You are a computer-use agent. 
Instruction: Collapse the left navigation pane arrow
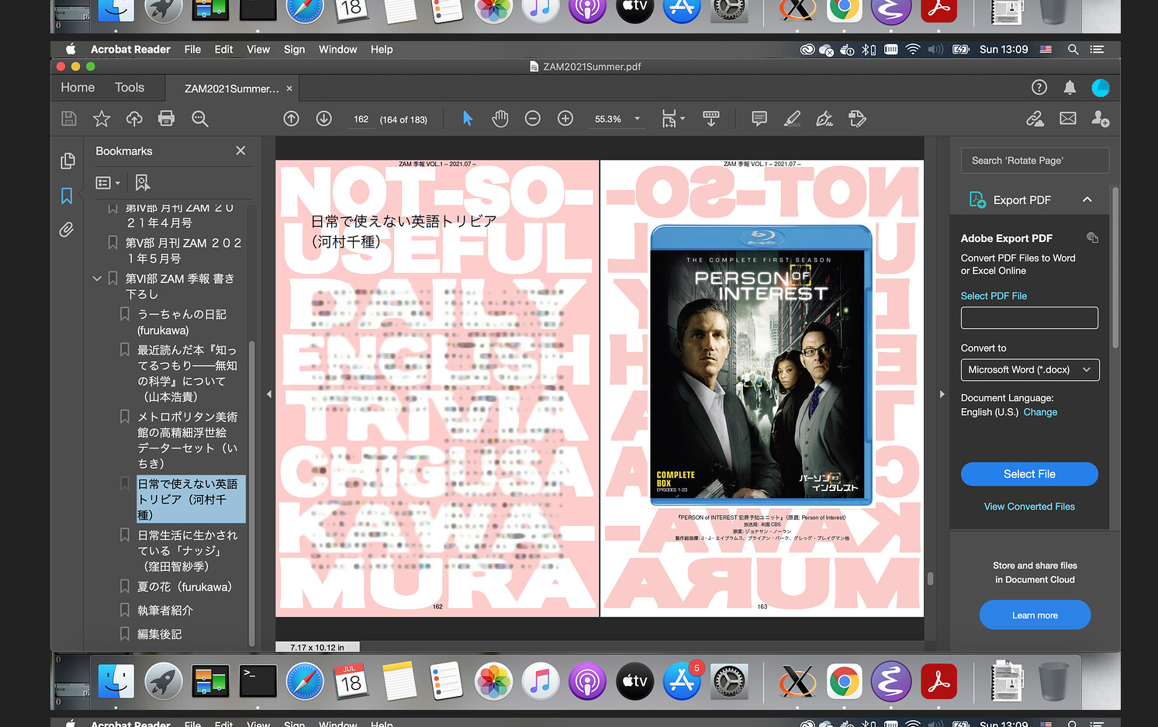coord(269,394)
